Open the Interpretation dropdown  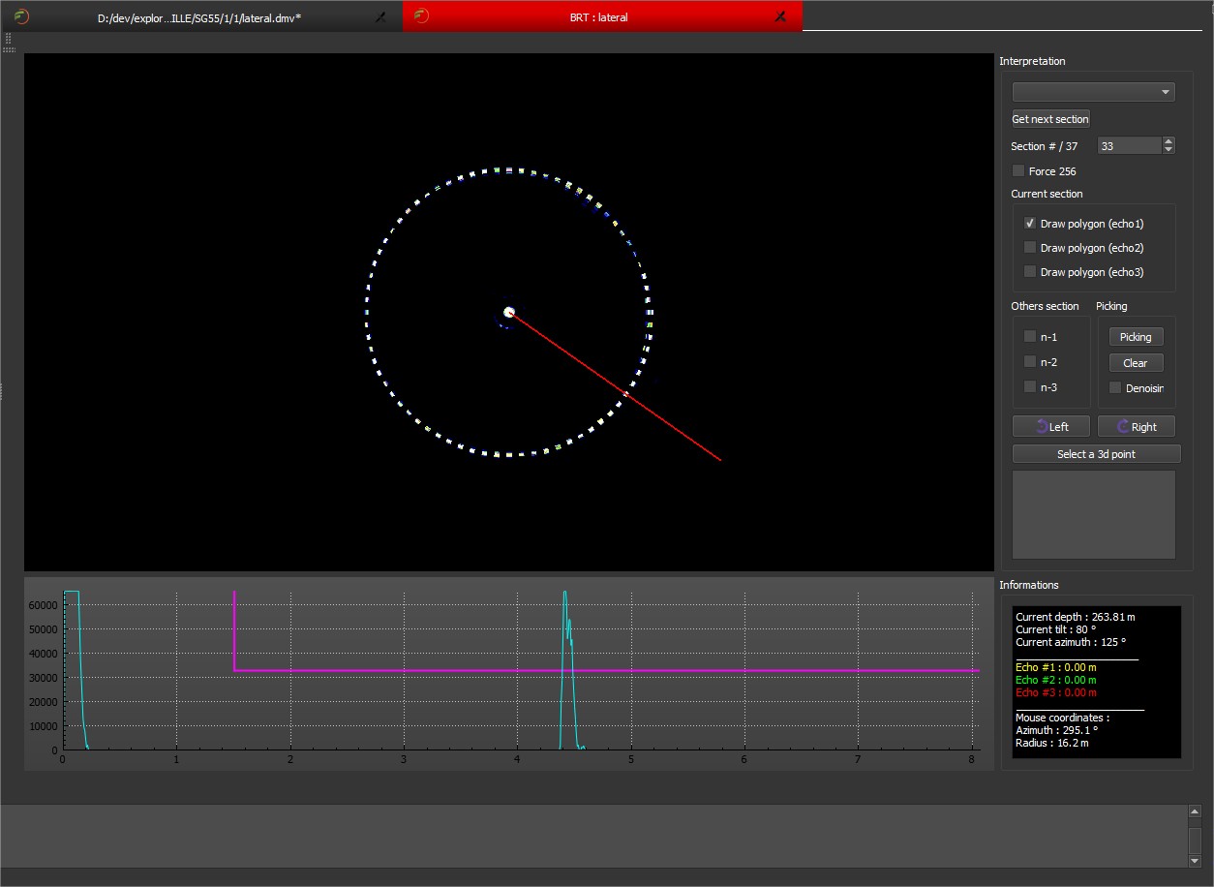click(x=1093, y=92)
